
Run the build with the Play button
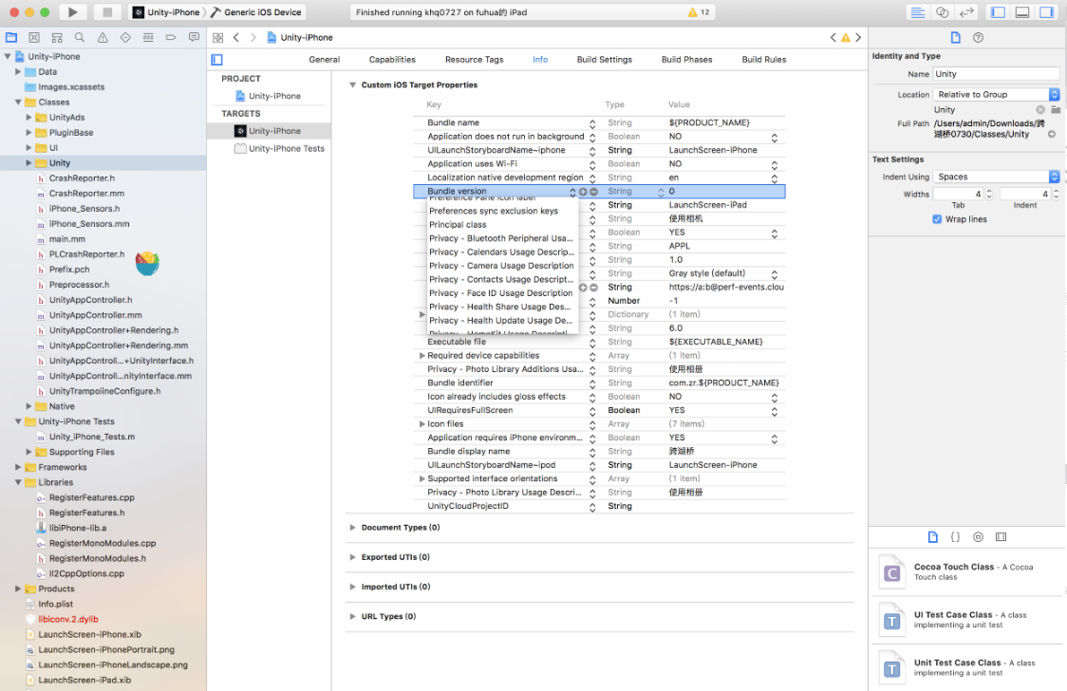point(72,12)
